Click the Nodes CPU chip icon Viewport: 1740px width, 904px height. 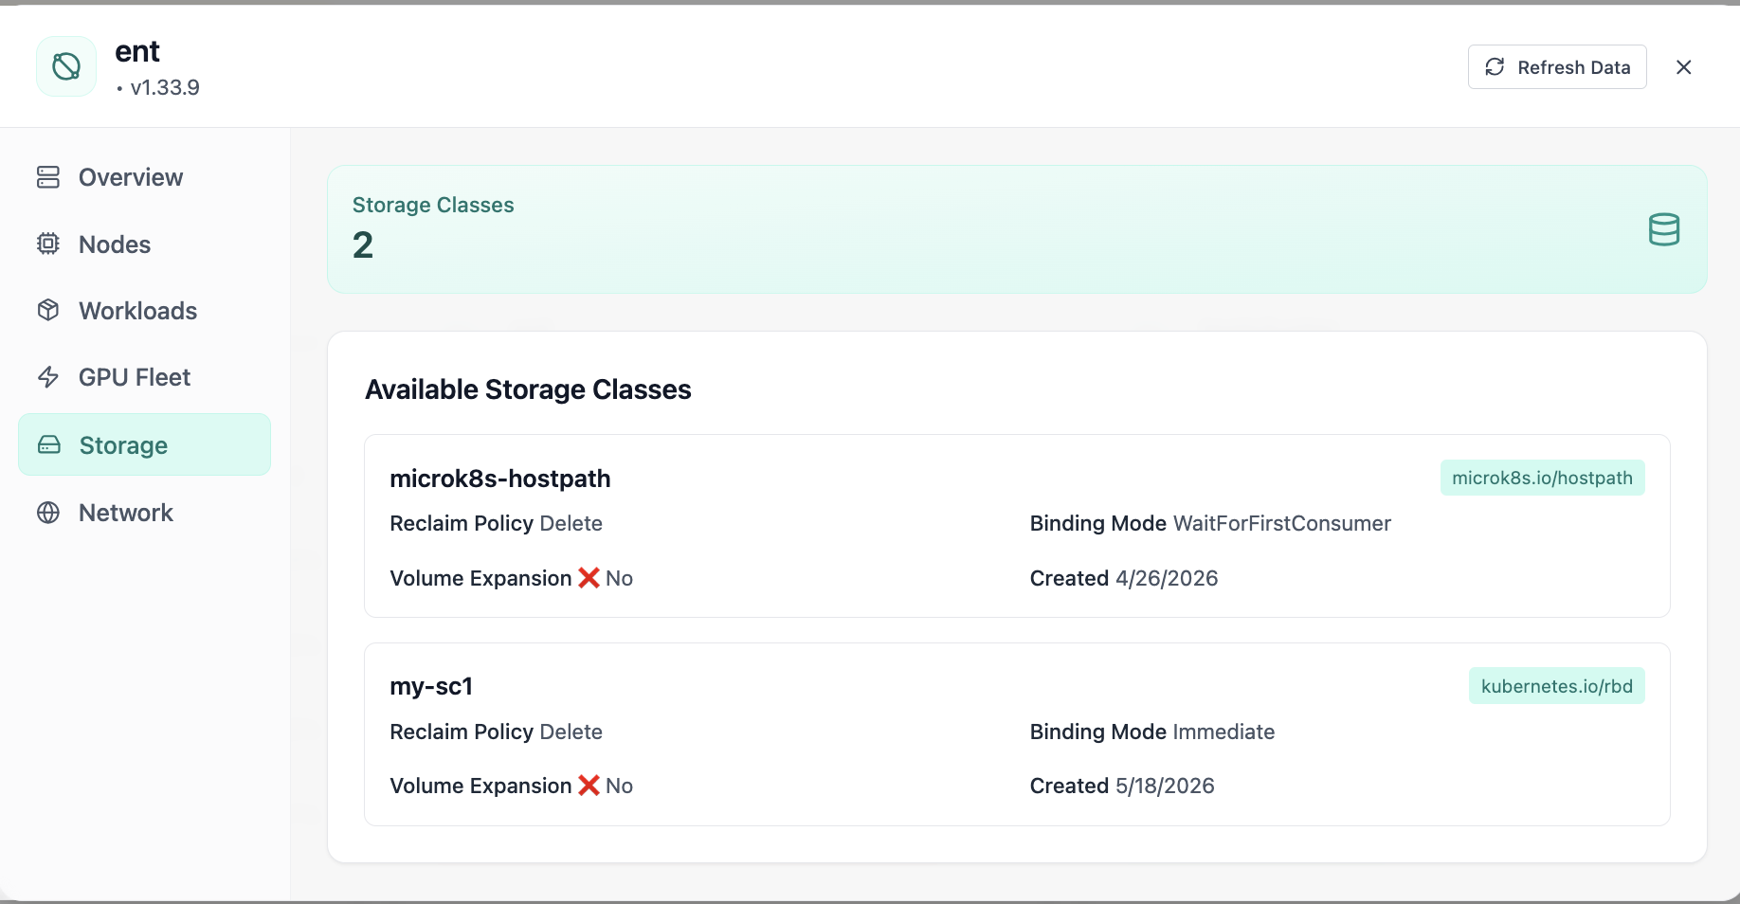(x=48, y=244)
